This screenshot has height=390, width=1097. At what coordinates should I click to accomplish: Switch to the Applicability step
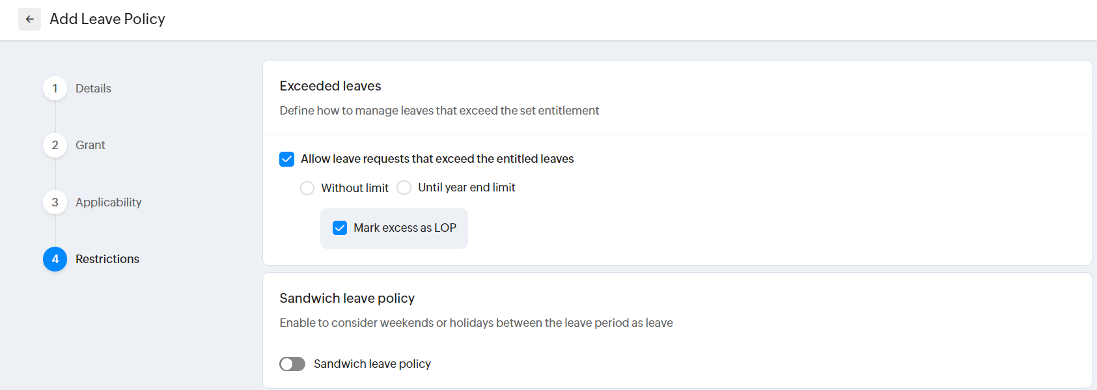(x=108, y=202)
